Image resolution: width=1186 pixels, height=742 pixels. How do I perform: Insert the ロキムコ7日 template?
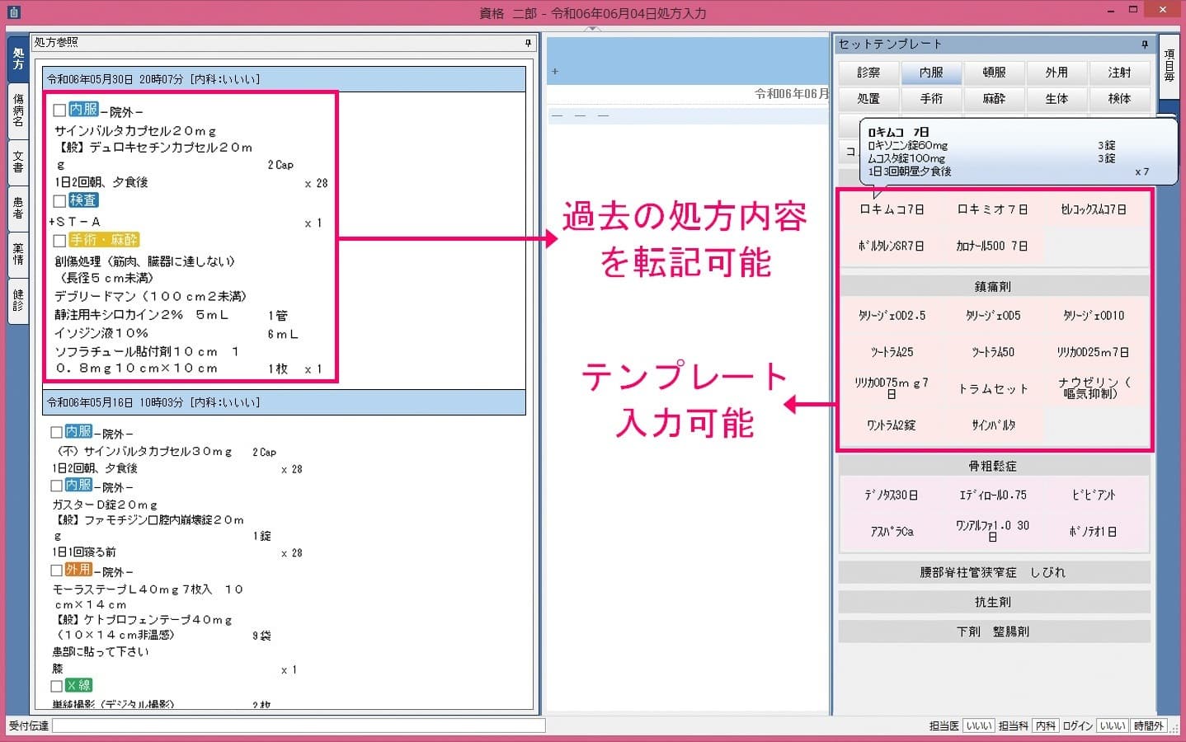click(892, 209)
